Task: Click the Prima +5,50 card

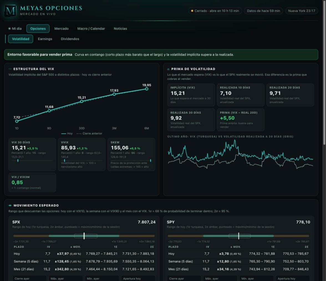Action: tap(241, 120)
